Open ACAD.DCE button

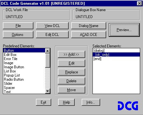click(89, 35)
